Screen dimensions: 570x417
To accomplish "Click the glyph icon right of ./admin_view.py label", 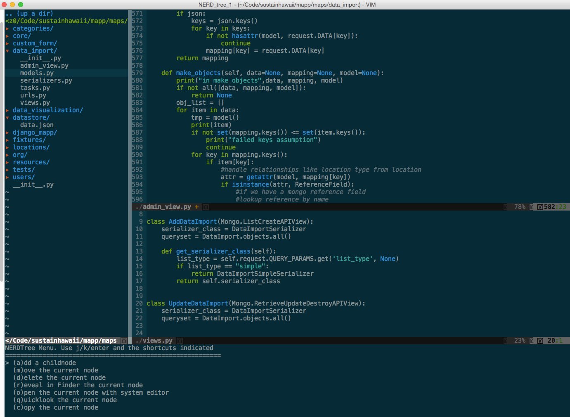I will click(206, 206).
